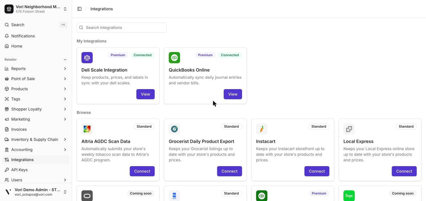Image resolution: width=426 pixels, height=201 pixels.
Task: Open Notifications from the sidebar
Action: click(x=36, y=36)
